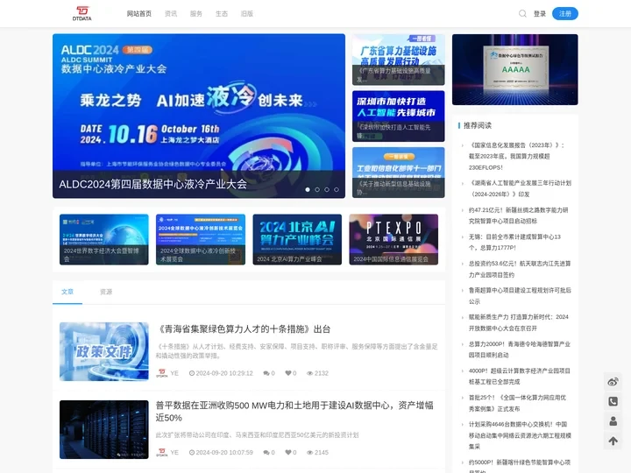
Task: Click clock icon beside 2024-09-20 10:29:12
Action: 192,373
